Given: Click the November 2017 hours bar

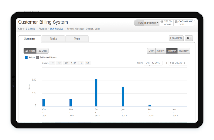Looking at the screenshot, I should point(70,103).
